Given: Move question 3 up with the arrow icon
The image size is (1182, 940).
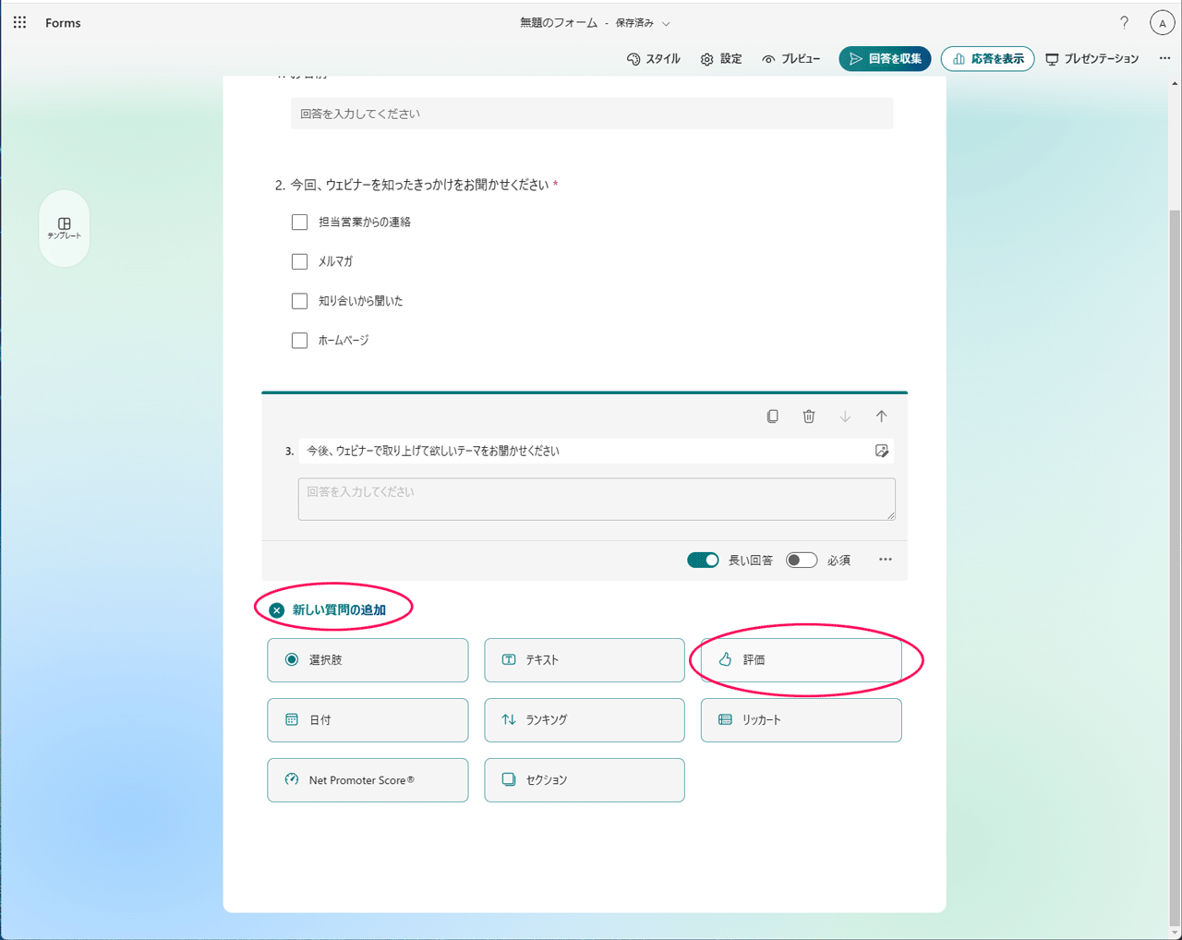Looking at the screenshot, I should pyautogui.click(x=881, y=416).
